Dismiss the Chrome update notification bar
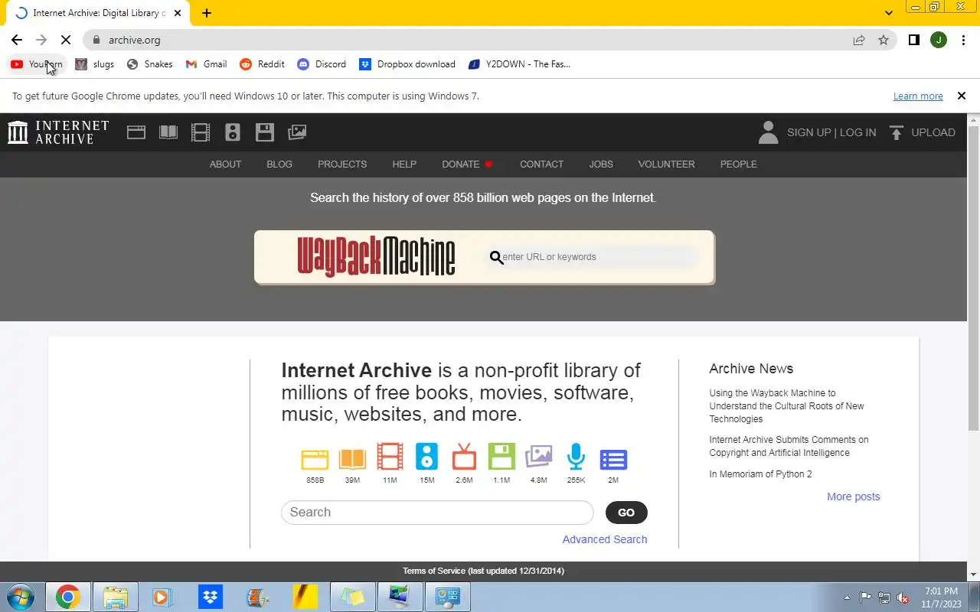 (x=962, y=96)
